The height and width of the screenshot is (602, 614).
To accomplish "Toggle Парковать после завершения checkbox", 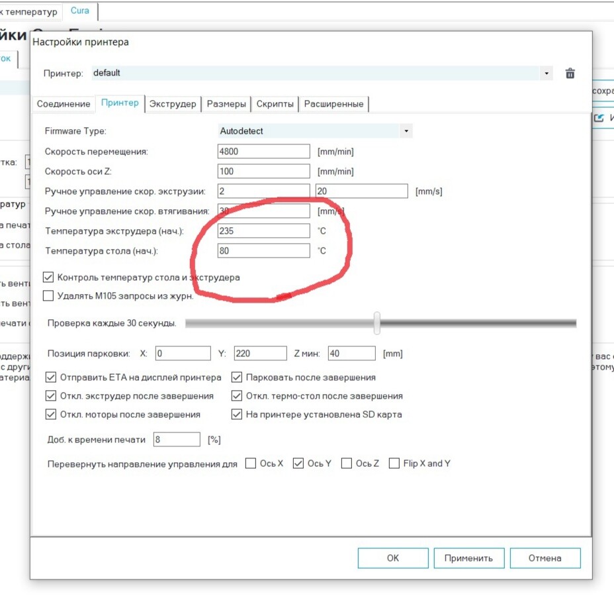I will click(236, 377).
